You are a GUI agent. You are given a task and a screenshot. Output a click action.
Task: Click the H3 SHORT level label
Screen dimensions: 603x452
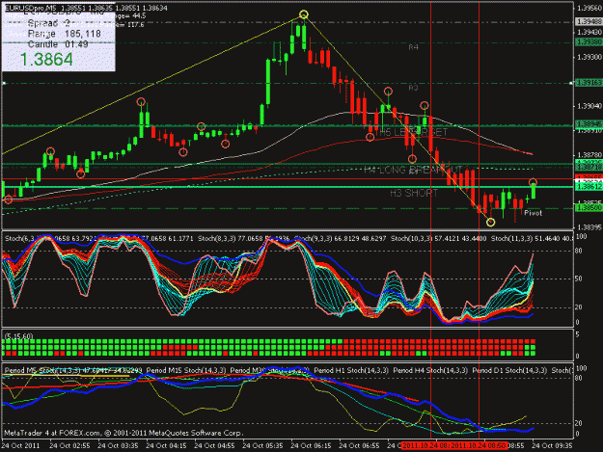(414, 193)
